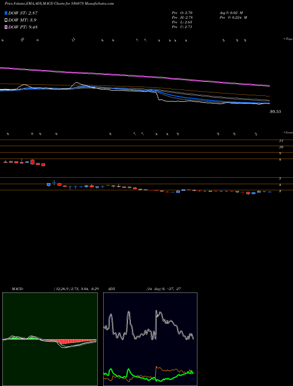
Task: Select the 'DOW PT: 9.48' label
Action: click(23, 27)
